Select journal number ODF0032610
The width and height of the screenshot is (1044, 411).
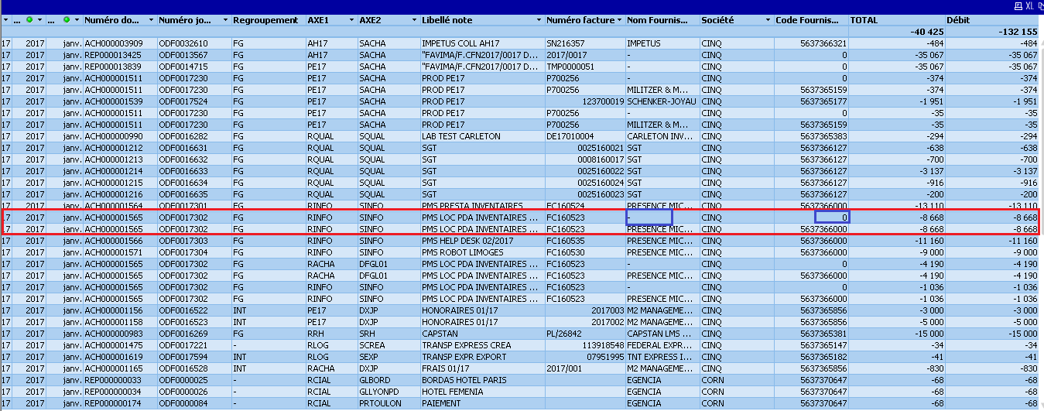point(183,43)
